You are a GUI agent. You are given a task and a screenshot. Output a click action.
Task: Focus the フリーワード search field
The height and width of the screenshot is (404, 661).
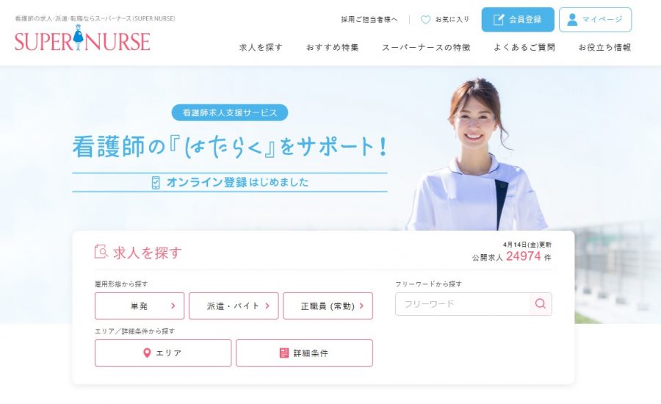coord(463,304)
